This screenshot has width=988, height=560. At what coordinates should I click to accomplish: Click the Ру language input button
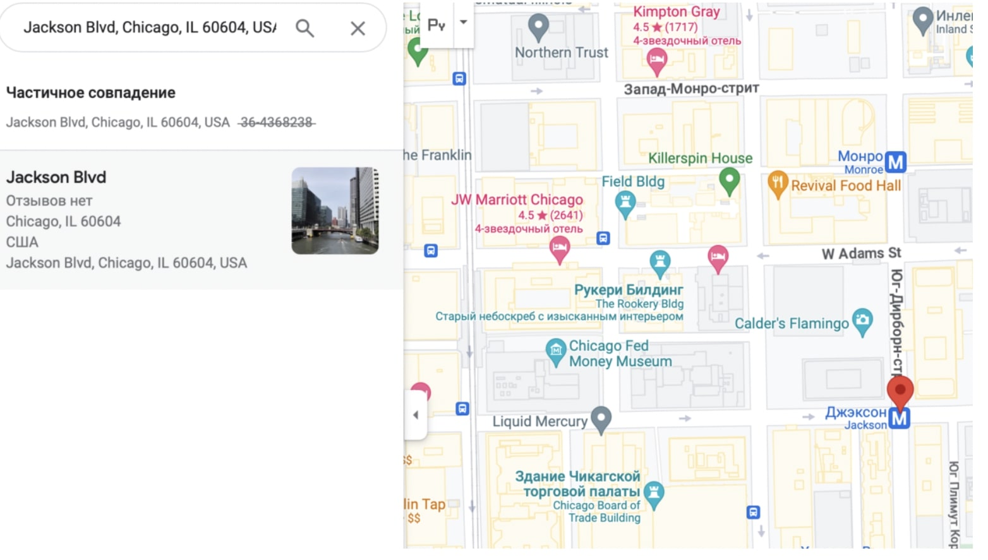tap(437, 25)
